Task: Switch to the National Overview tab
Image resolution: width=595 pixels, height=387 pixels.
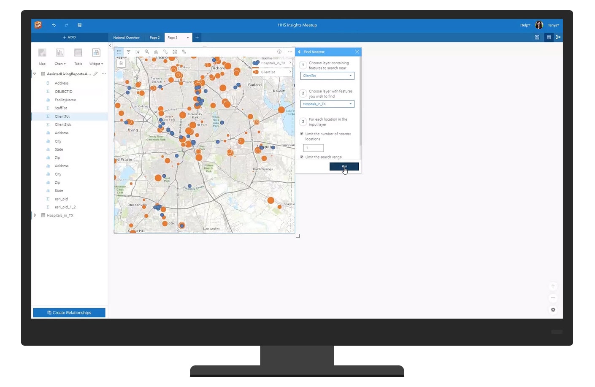Action: (126, 38)
